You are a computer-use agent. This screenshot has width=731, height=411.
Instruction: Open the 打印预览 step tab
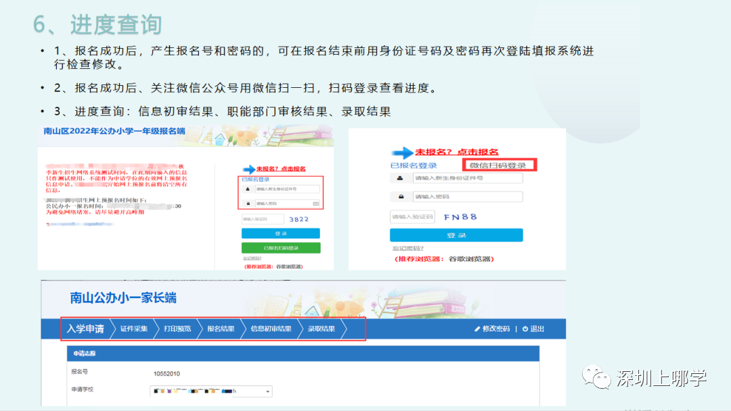coord(177,329)
